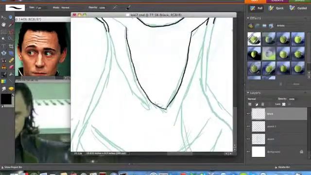The image size is (311, 175).
Task: Switch to Quick edit mode
Action: [276, 8]
